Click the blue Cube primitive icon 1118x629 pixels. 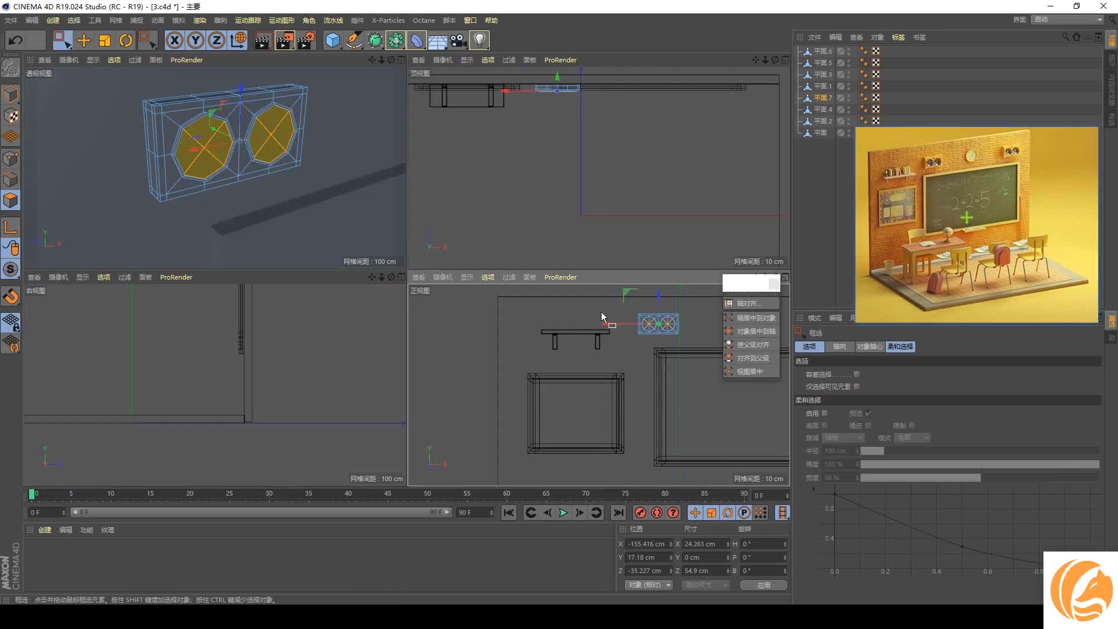[332, 40]
